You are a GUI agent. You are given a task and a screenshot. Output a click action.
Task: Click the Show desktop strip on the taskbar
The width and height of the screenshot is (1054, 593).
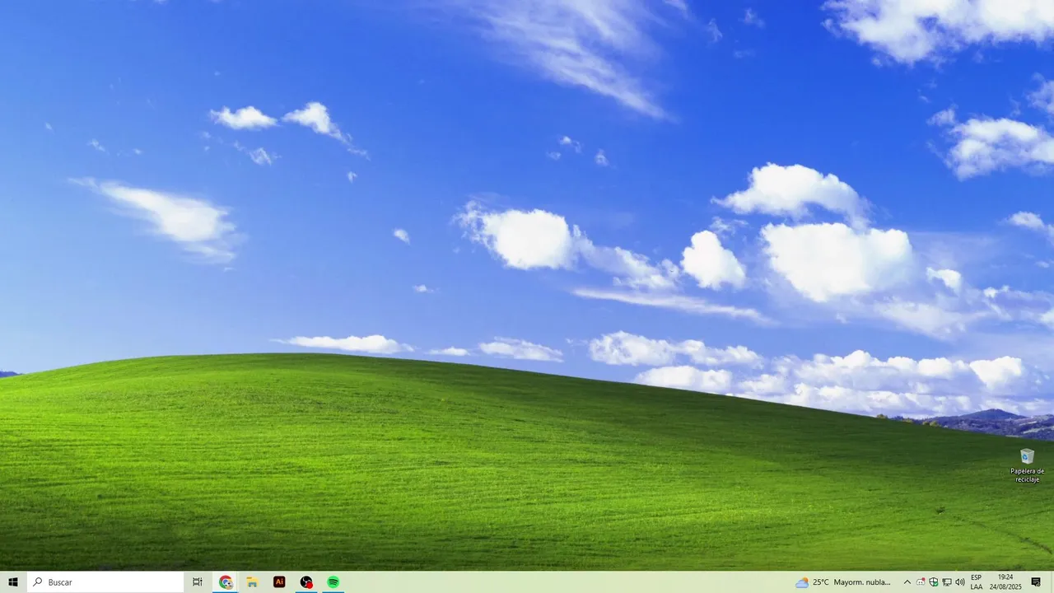[1052, 582]
